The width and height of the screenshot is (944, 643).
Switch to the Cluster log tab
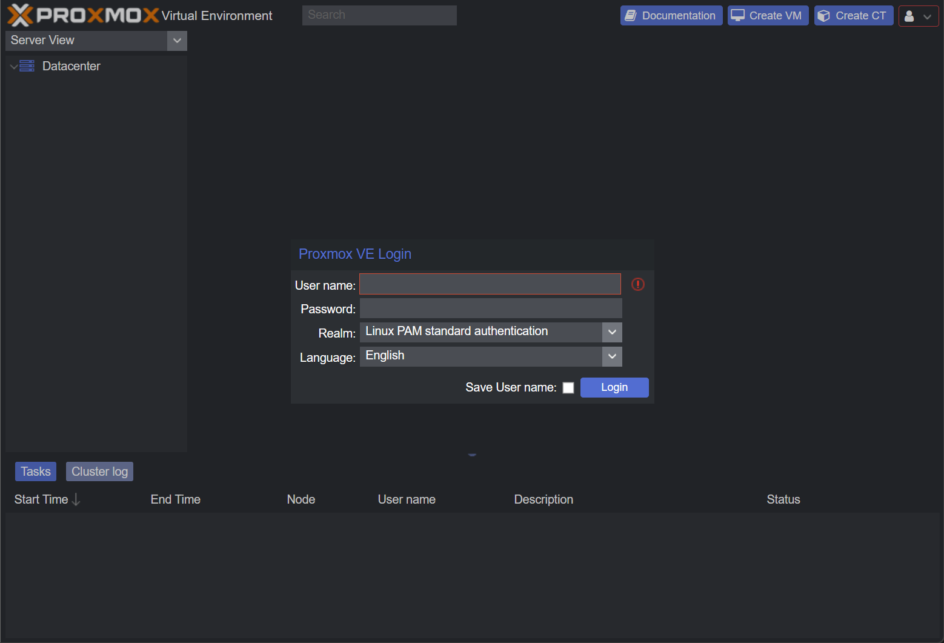coord(99,471)
